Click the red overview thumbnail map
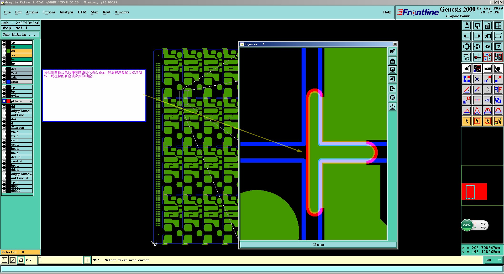Image resolution: width=504 pixels, height=274 pixels. tap(474, 192)
